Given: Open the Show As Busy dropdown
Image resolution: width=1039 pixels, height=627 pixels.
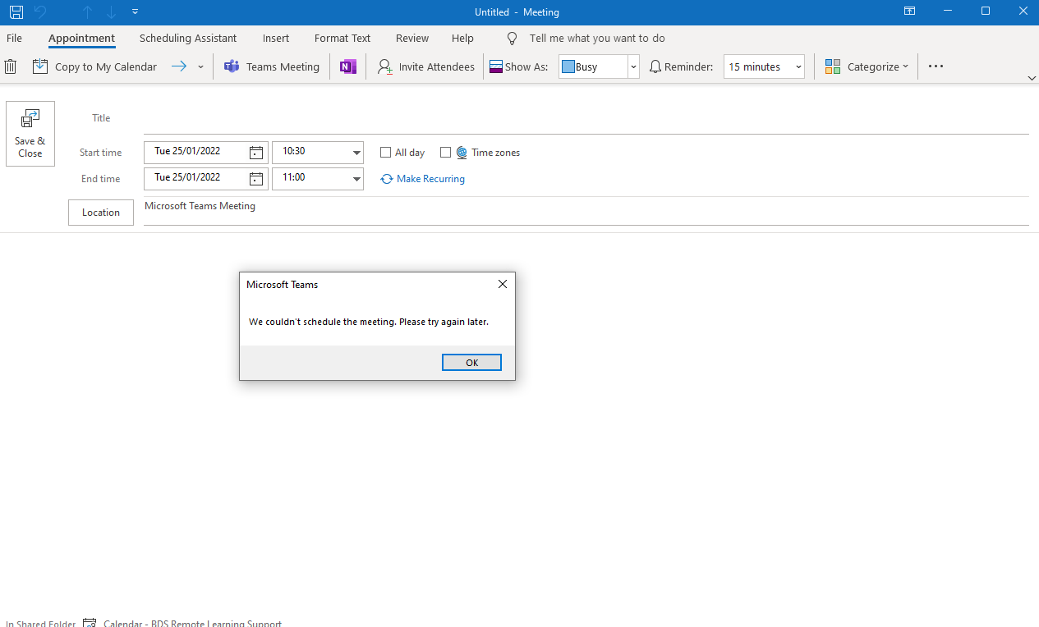Looking at the screenshot, I should pos(633,67).
